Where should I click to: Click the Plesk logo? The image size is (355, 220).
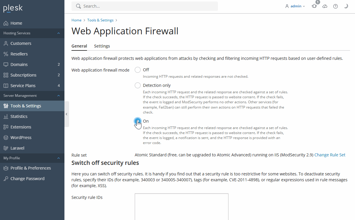(x=13, y=8)
